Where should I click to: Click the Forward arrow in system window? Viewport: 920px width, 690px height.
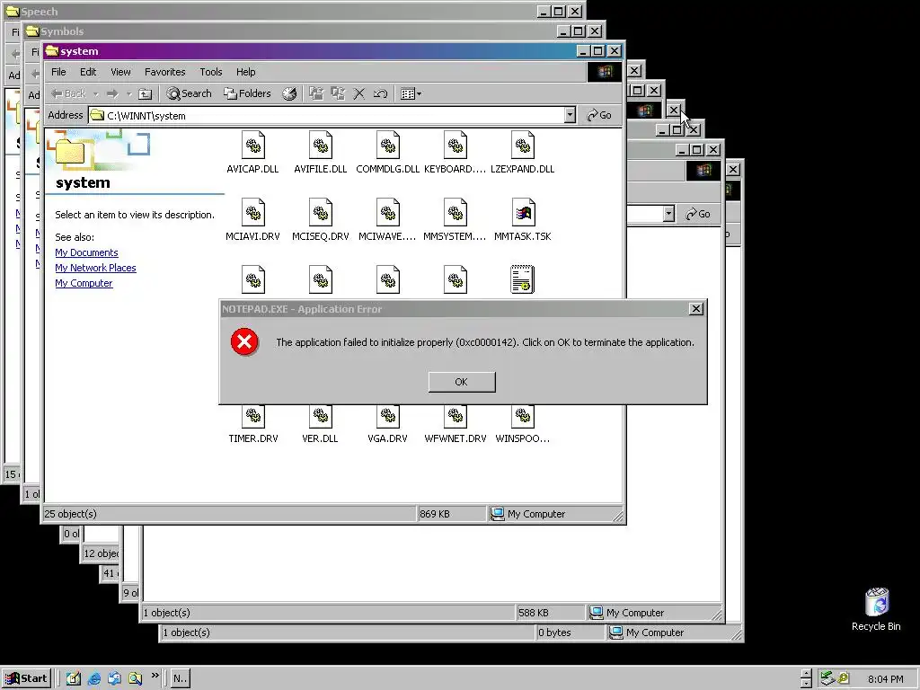tap(112, 93)
